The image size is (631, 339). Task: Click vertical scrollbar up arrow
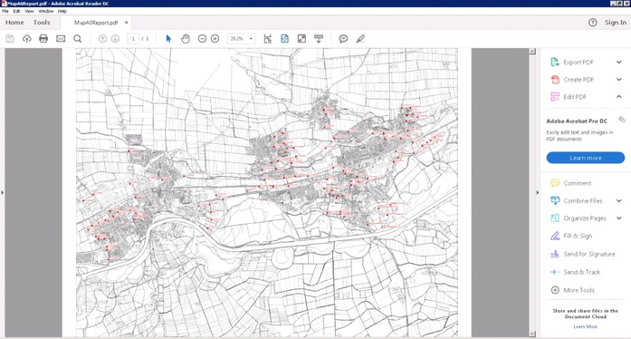532,51
